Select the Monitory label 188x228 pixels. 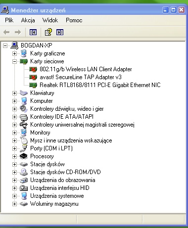pos(40,133)
